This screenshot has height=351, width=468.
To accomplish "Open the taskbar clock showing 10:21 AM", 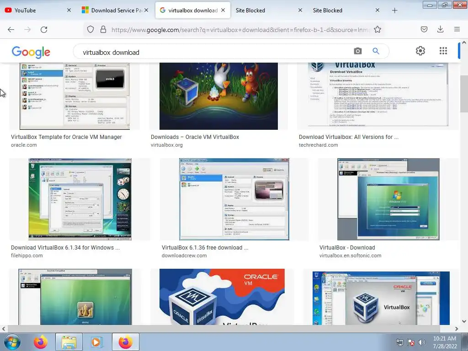I will (445, 342).
